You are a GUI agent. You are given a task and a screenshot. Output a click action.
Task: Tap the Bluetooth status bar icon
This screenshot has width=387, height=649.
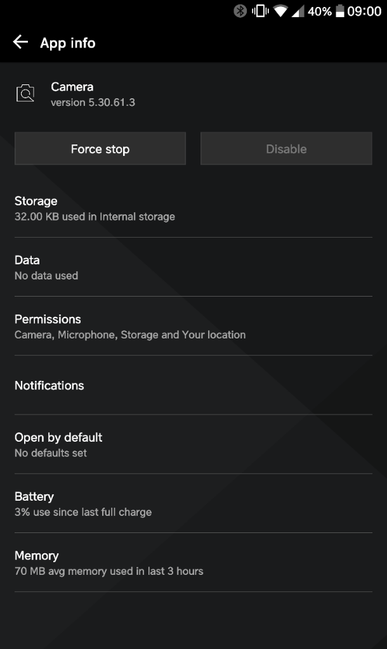[240, 11]
